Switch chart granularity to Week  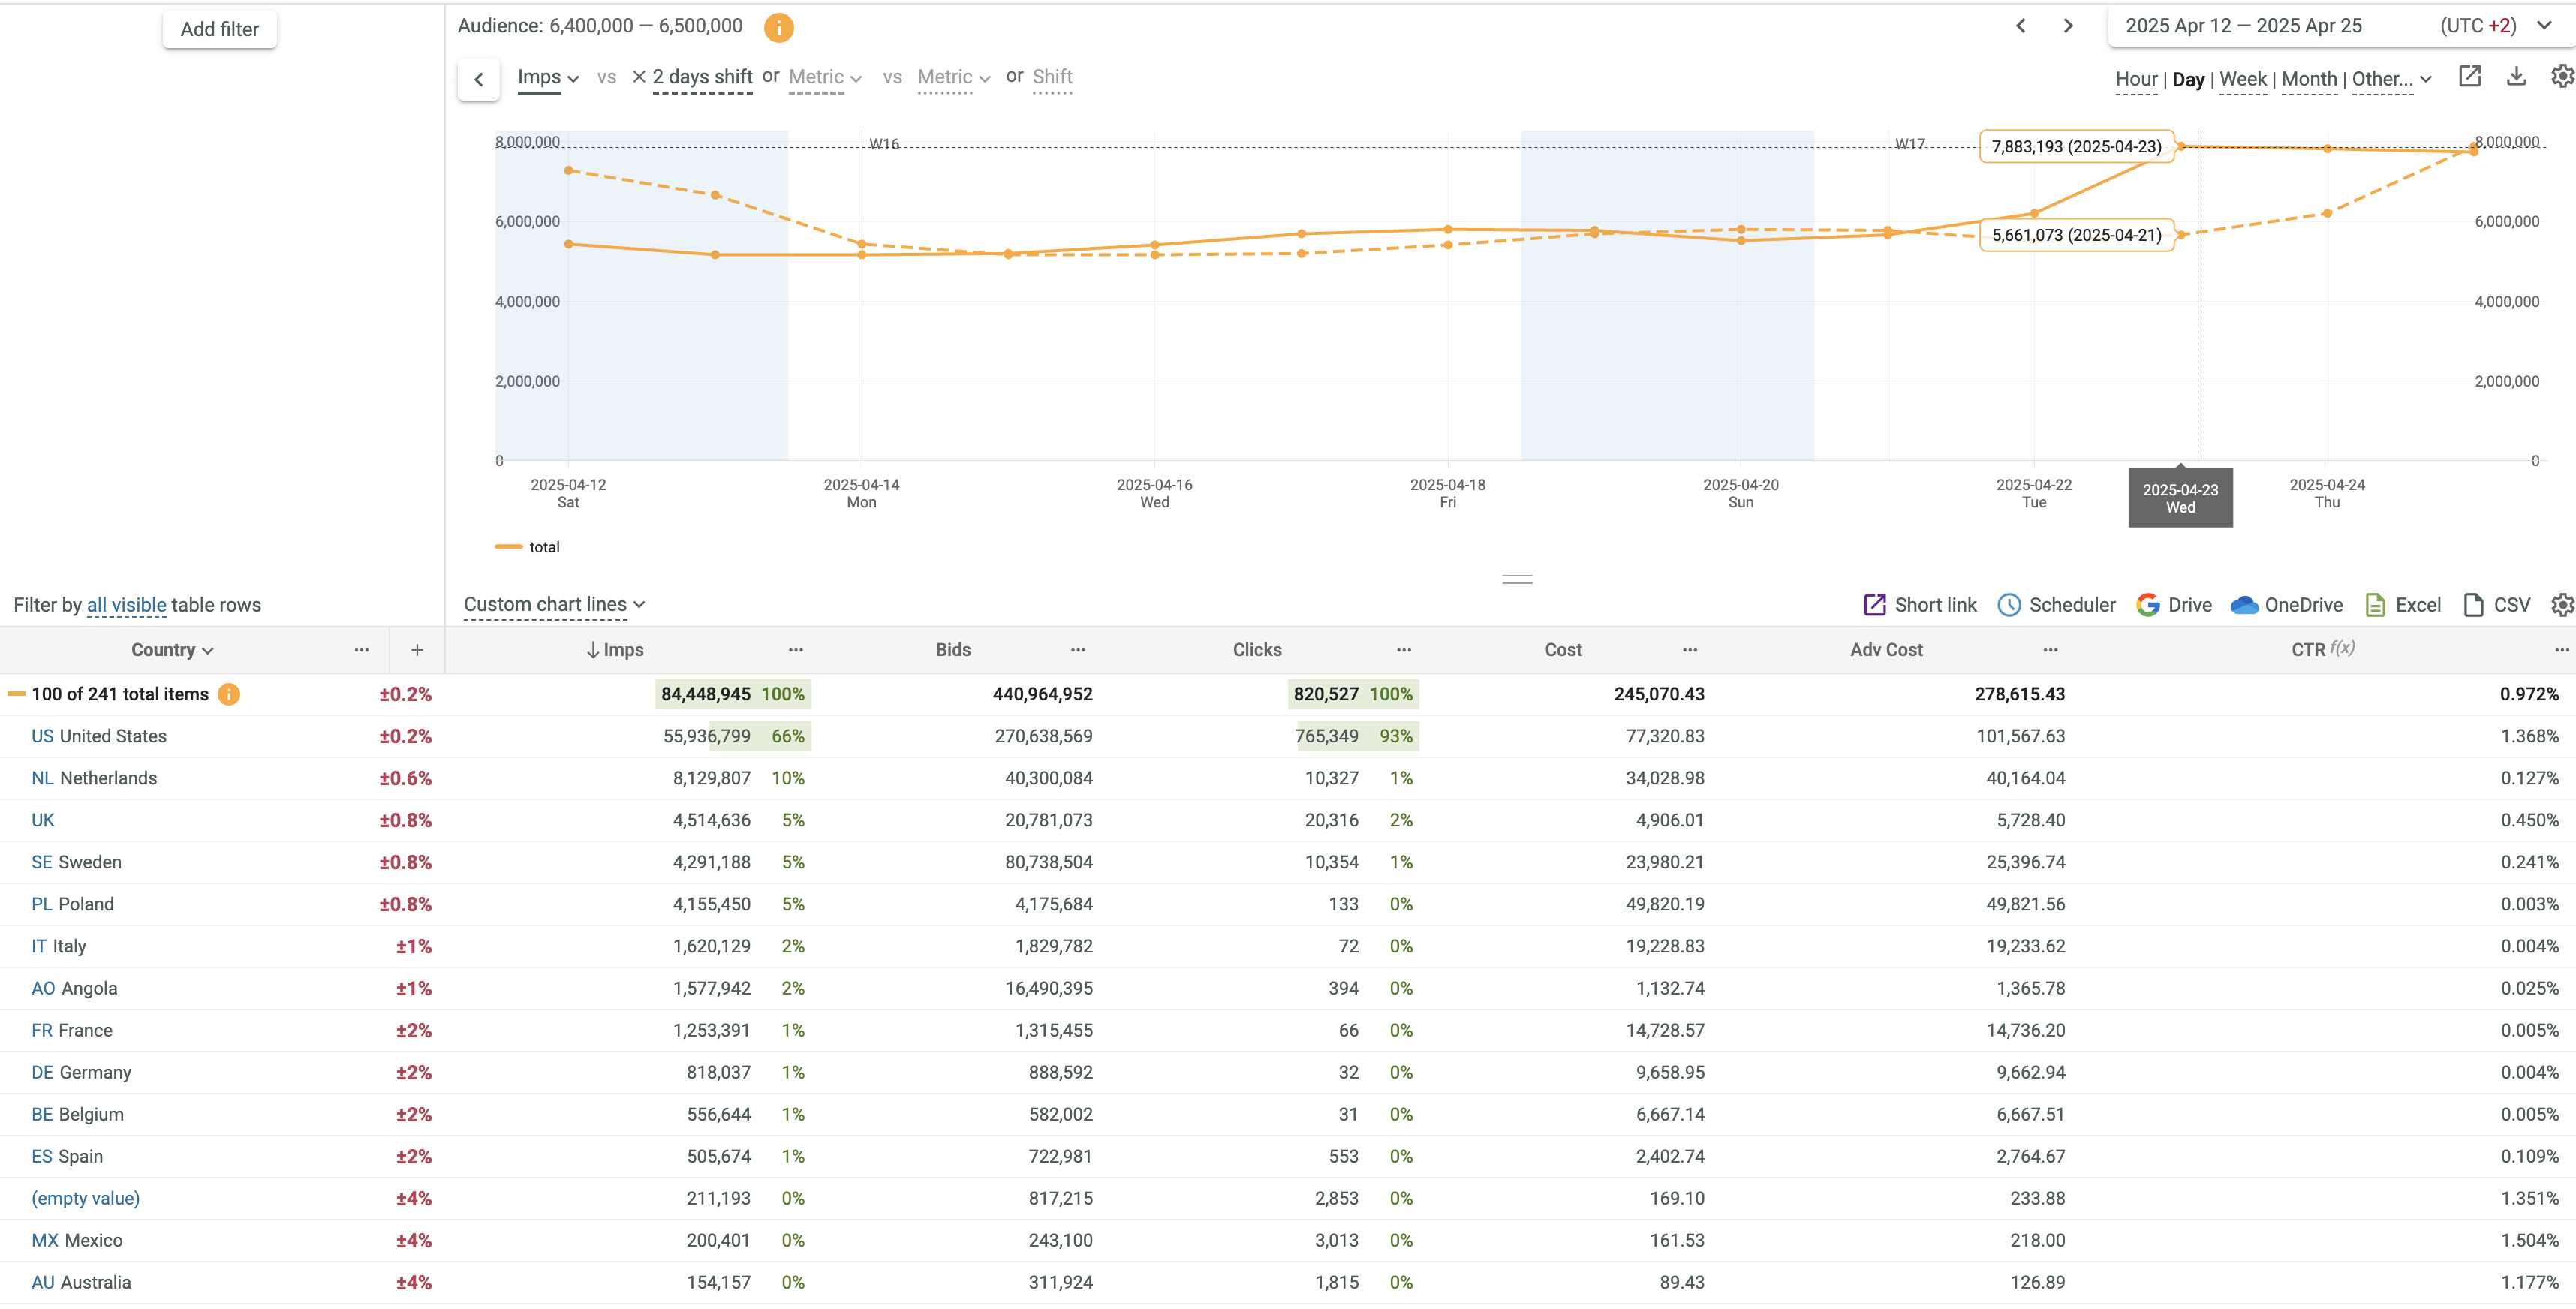2242,79
